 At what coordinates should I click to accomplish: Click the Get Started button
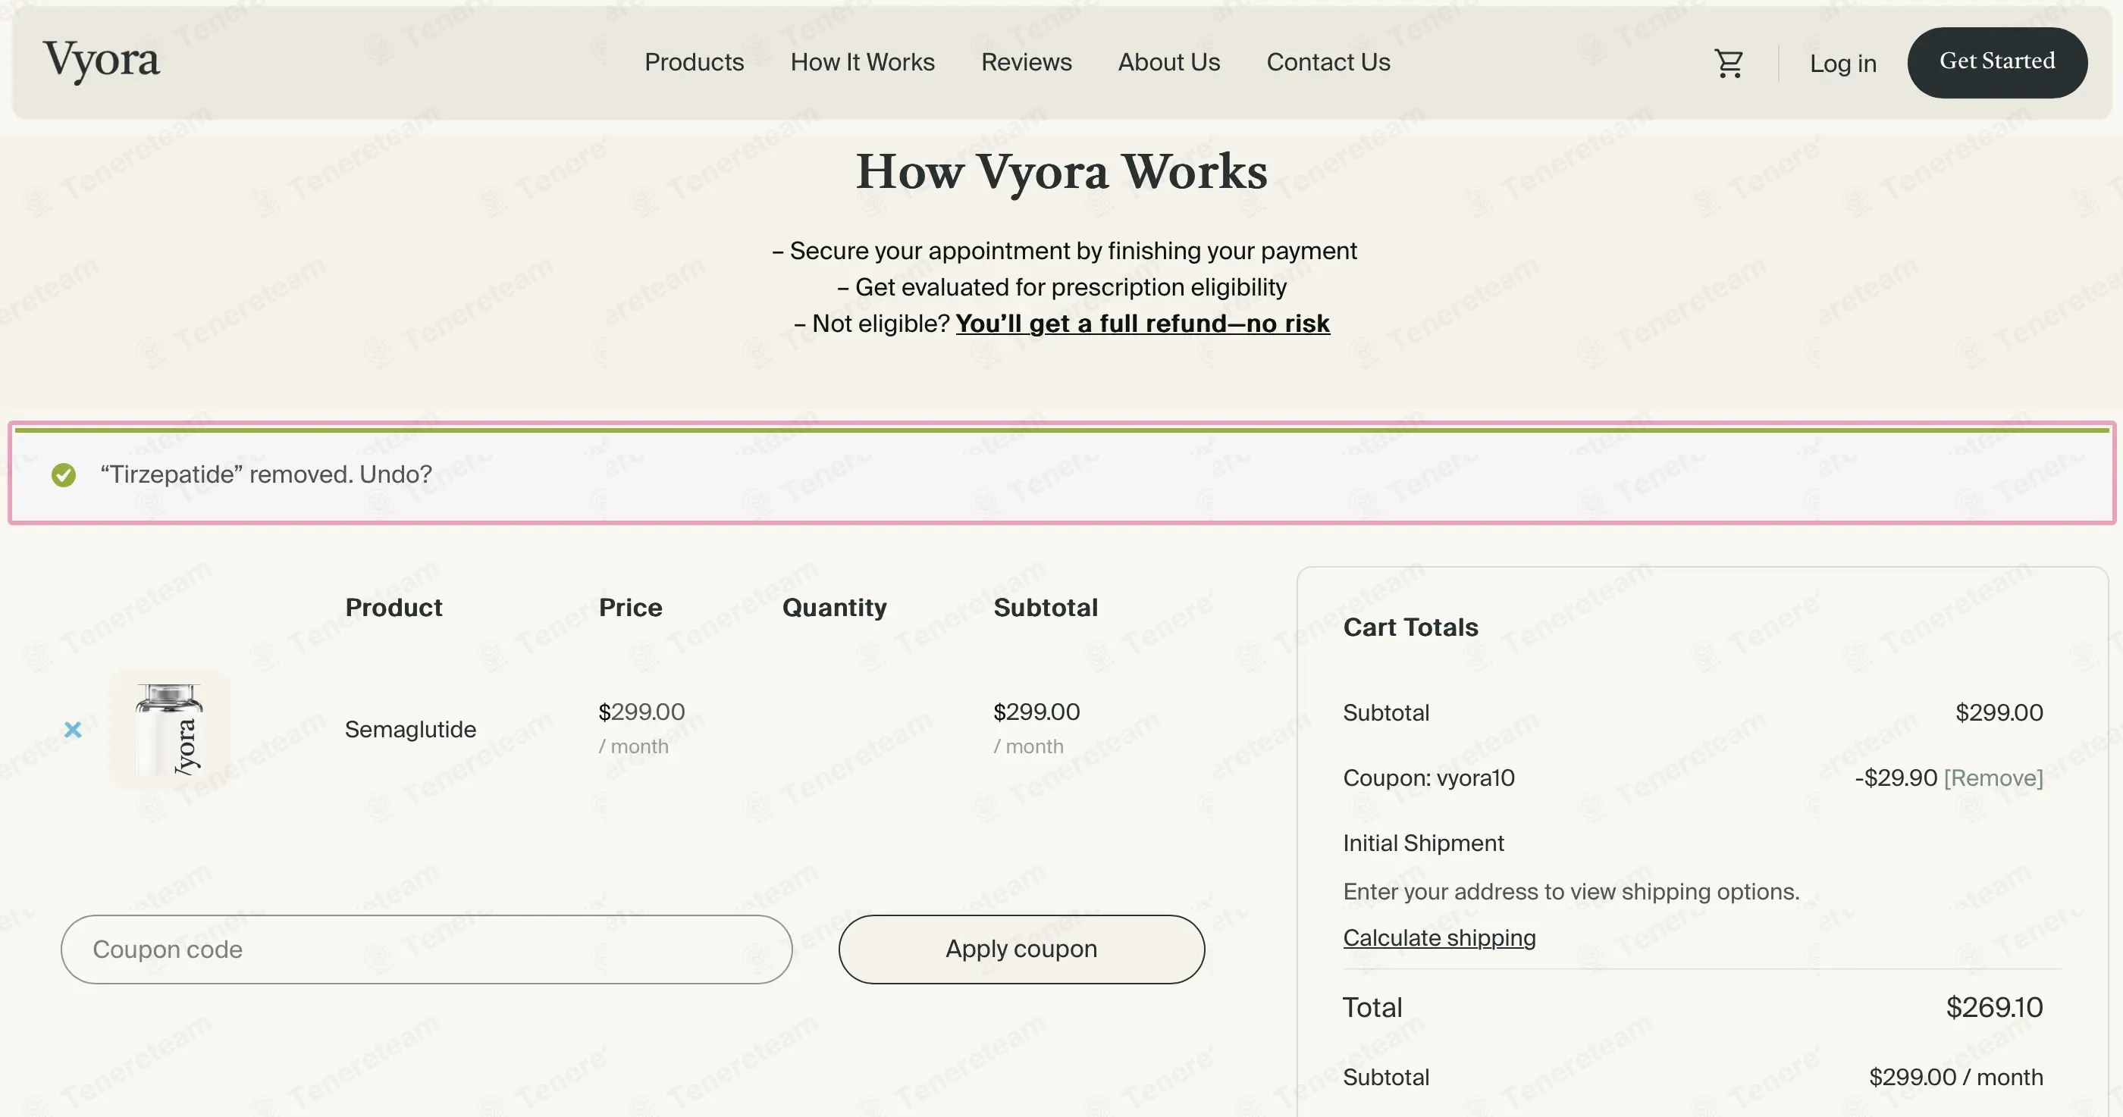click(x=1997, y=63)
